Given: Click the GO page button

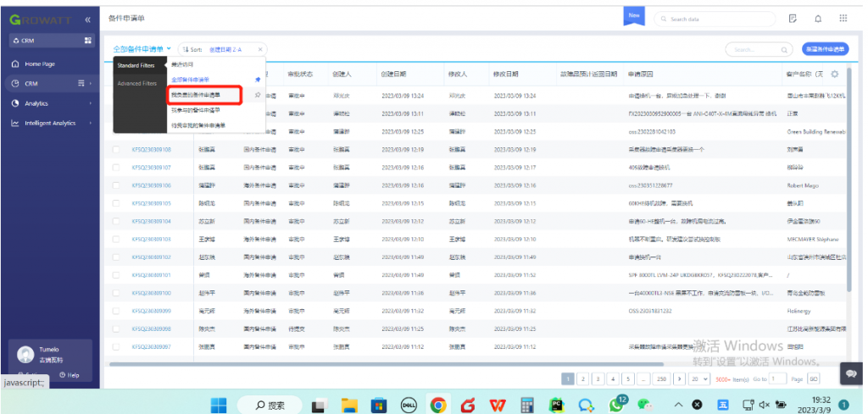Looking at the screenshot, I should pos(813,378).
